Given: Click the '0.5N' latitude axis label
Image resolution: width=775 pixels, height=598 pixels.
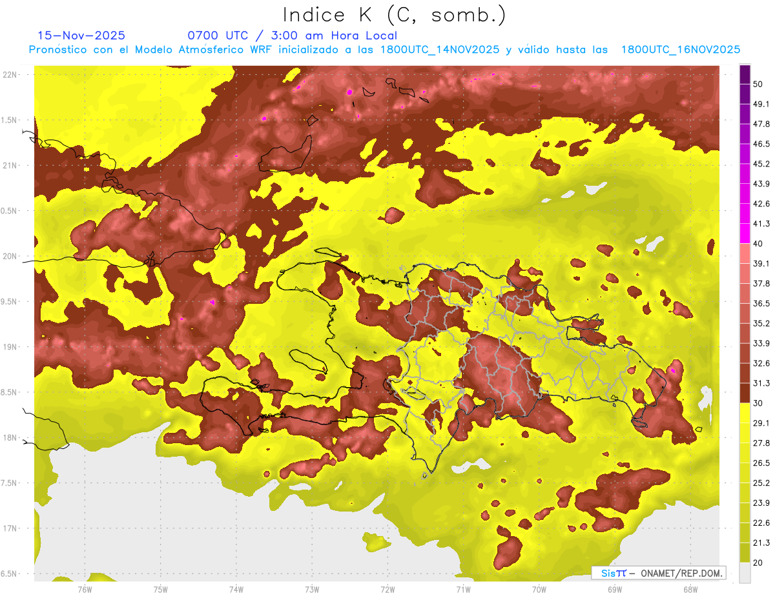Looking at the screenshot, I should (x=10, y=211).
